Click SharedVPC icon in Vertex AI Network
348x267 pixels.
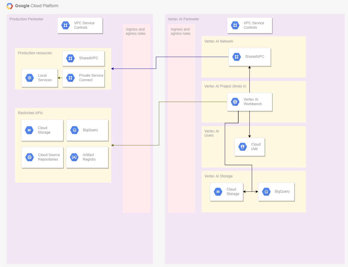236,57
